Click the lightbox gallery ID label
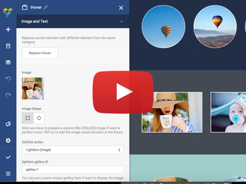The height and width of the screenshot is (184, 246). 35,162
